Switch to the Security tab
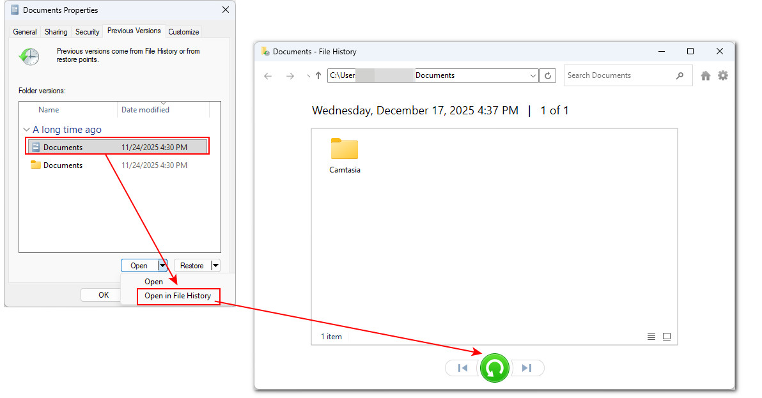Image resolution: width=762 pixels, height=398 pixels. tap(87, 31)
